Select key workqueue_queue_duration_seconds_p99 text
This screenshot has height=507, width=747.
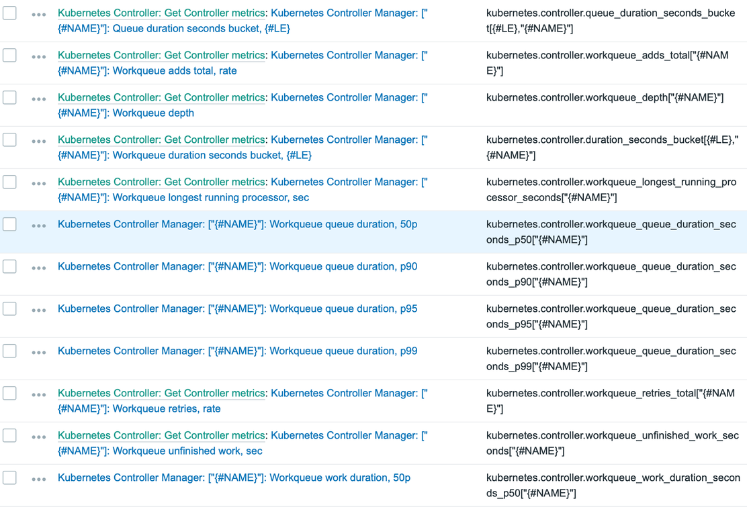611,359
